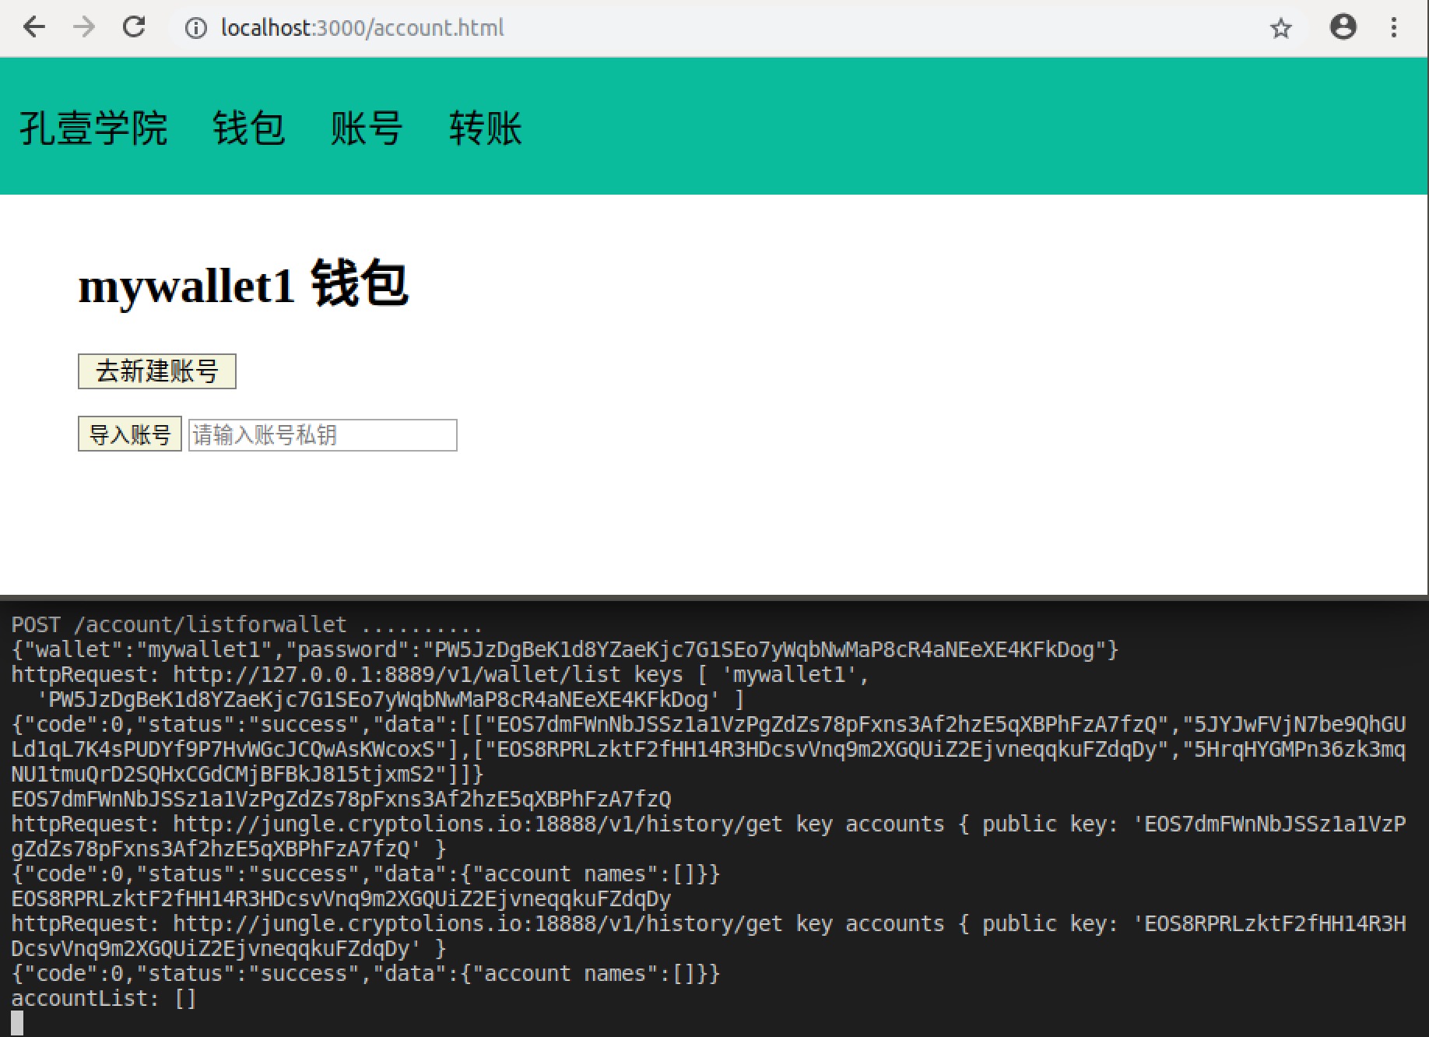This screenshot has width=1429, height=1037.
Task: Open the 孔壹学院 home link
Action: [x=93, y=128]
